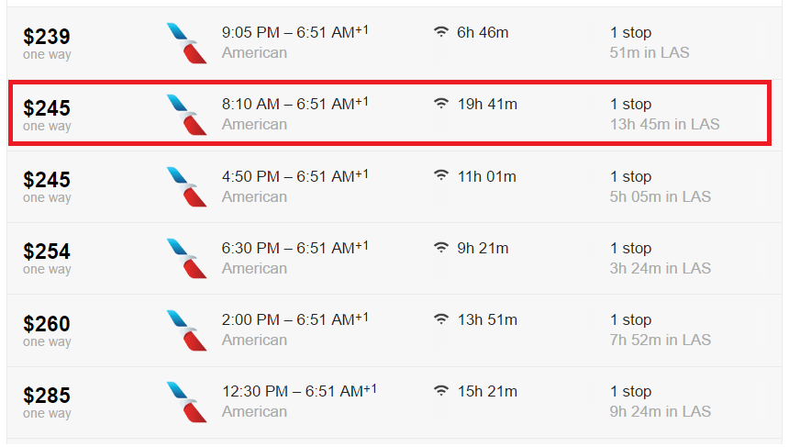Click Wi-Fi icon beside 9h 21m duration

coord(440,247)
